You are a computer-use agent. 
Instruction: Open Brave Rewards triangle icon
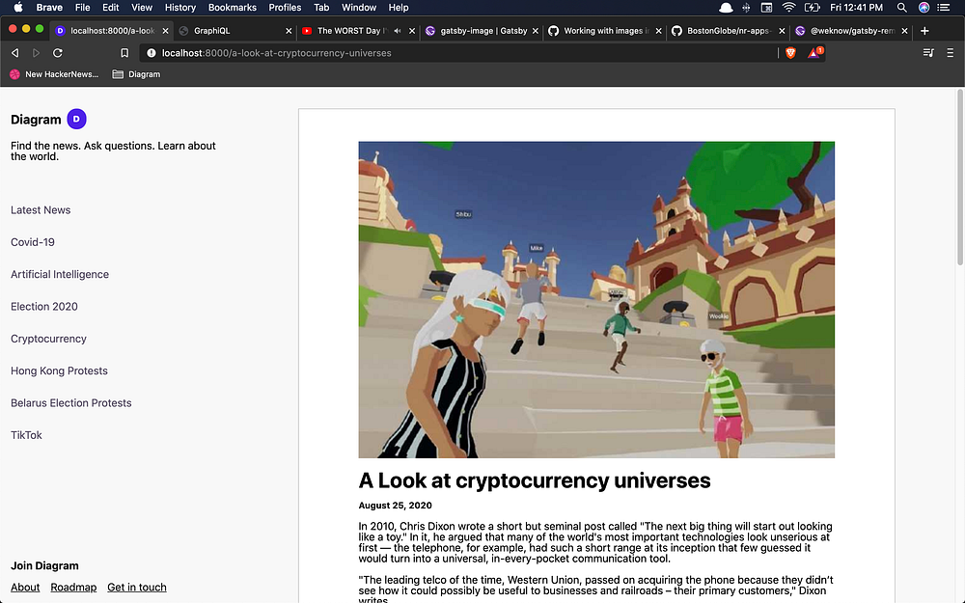[x=814, y=53]
